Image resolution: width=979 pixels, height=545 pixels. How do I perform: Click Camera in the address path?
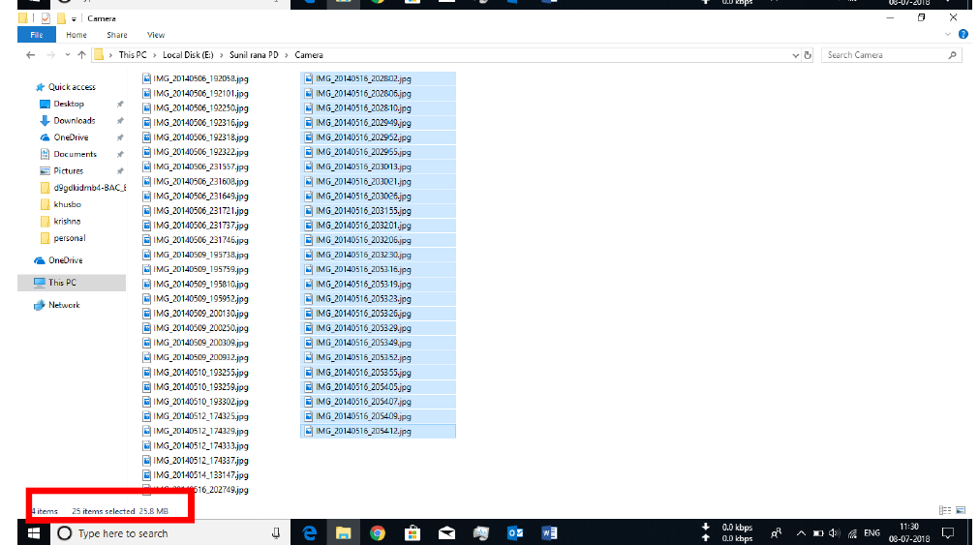pyautogui.click(x=309, y=55)
